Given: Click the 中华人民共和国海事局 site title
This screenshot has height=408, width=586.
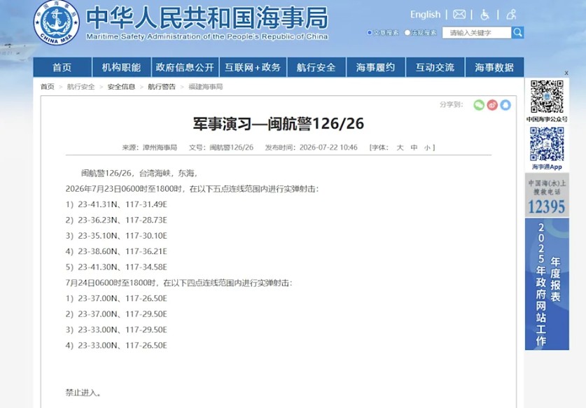Looking at the screenshot, I should tap(207, 17).
